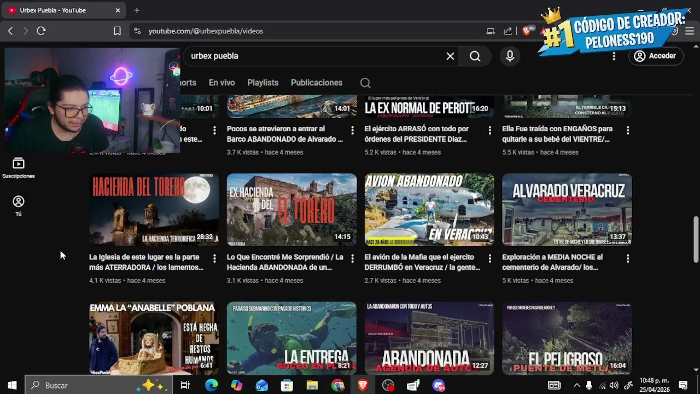Image resolution: width=700 pixels, height=394 pixels.
Task: Submit search with magnifier button
Action: [x=475, y=56]
